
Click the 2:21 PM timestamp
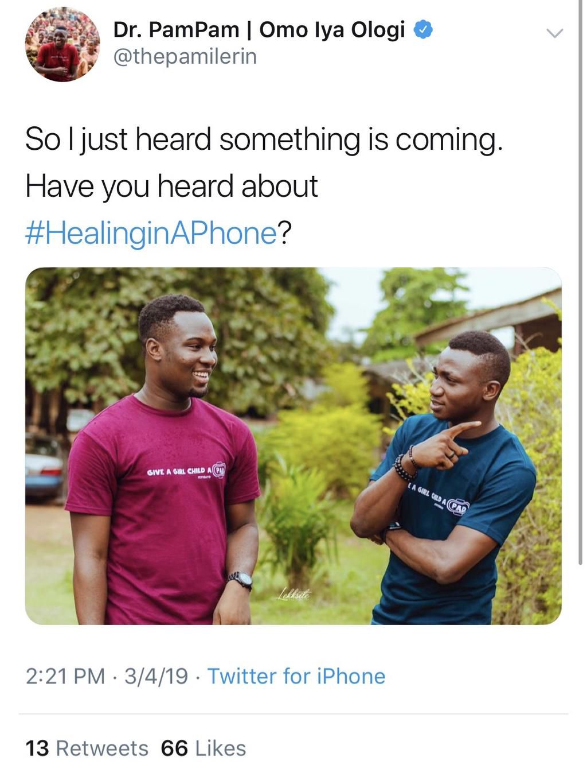pyautogui.click(x=57, y=676)
